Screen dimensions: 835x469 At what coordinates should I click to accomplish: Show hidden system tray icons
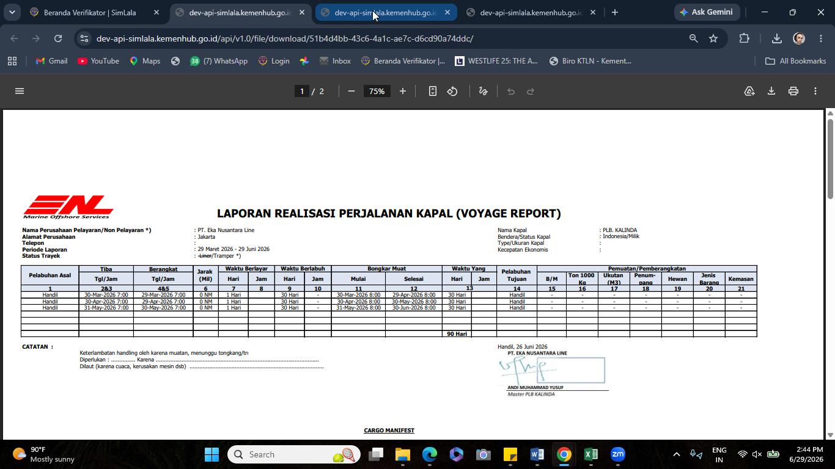(x=676, y=454)
